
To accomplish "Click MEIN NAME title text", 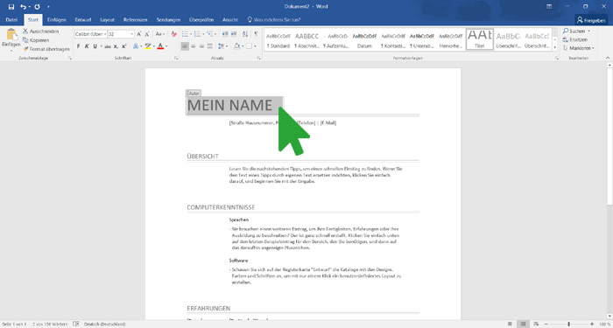I will coord(229,106).
